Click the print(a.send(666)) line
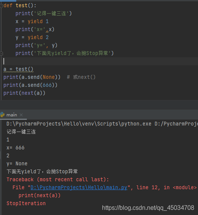 31,85
